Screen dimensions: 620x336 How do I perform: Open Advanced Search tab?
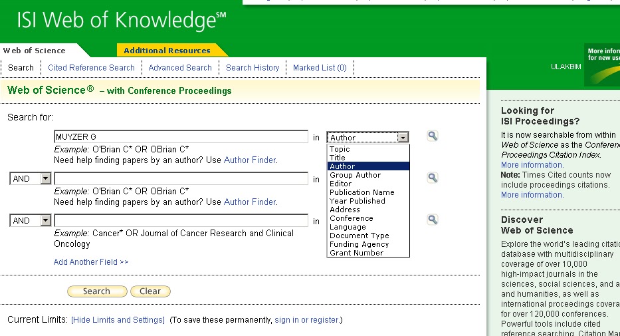tap(180, 68)
